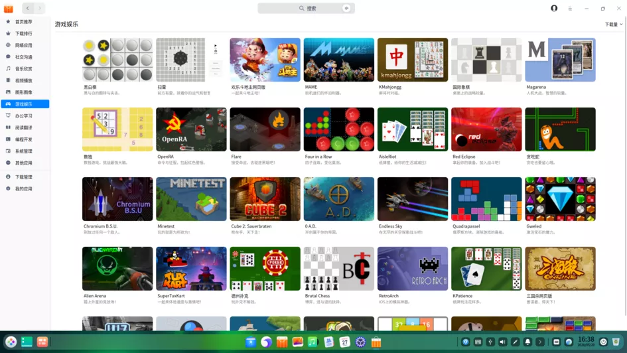The image size is (627, 353).
Task: Open the Deepin browser icon in dock
Action: (x=266, y=342)
